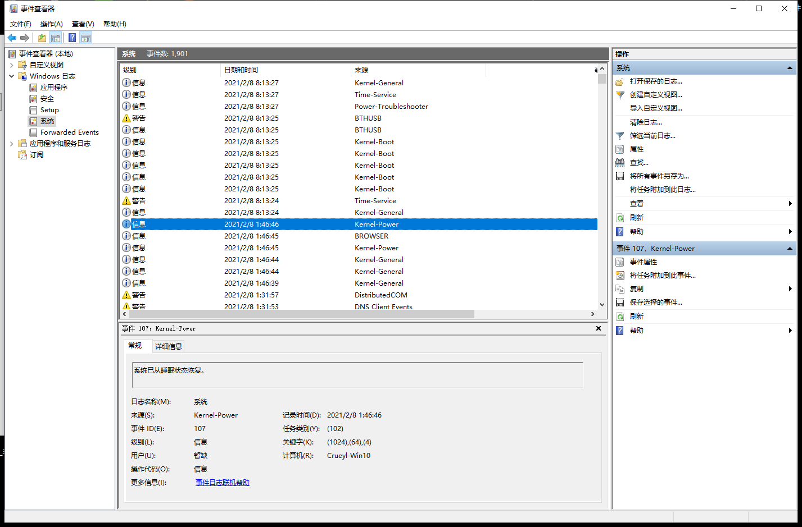Viewport: 802px width, 527px height.
Task: Switch to the 详细信息 tab
Action: pos(169,346)
